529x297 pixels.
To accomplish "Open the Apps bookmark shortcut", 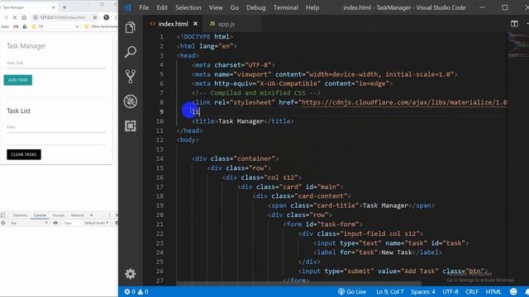I will [x=5, y=26].
